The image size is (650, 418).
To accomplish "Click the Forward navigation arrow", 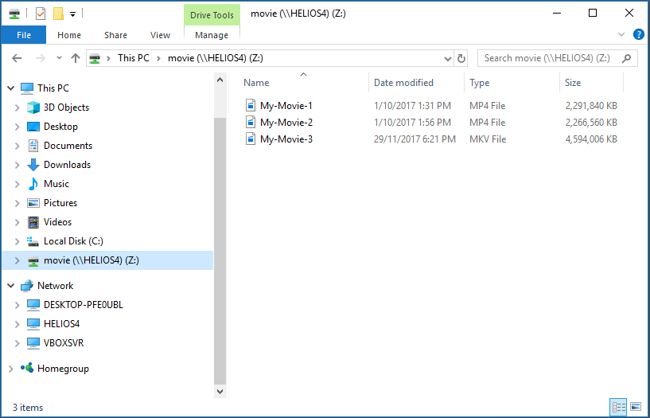I will tap(41, 58).
